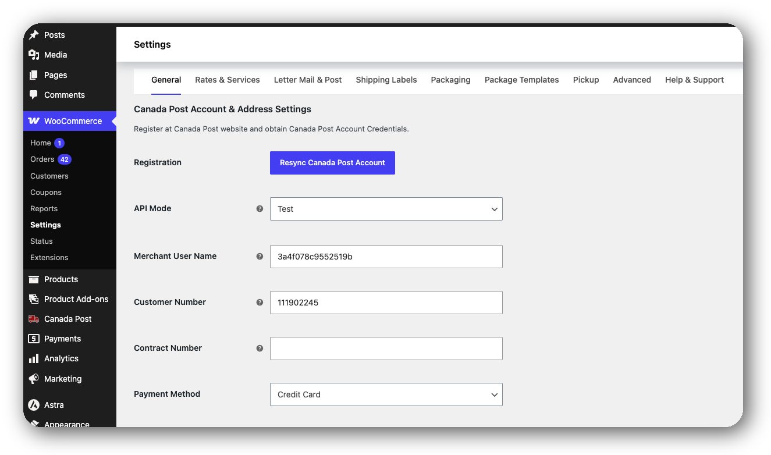
Task: Open the Advanced tab
Action: point(632,80)
